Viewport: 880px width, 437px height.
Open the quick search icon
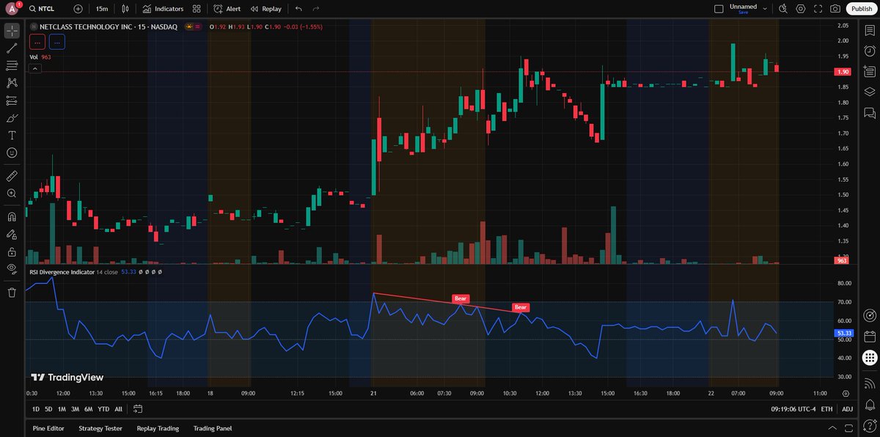pos(783,9)
